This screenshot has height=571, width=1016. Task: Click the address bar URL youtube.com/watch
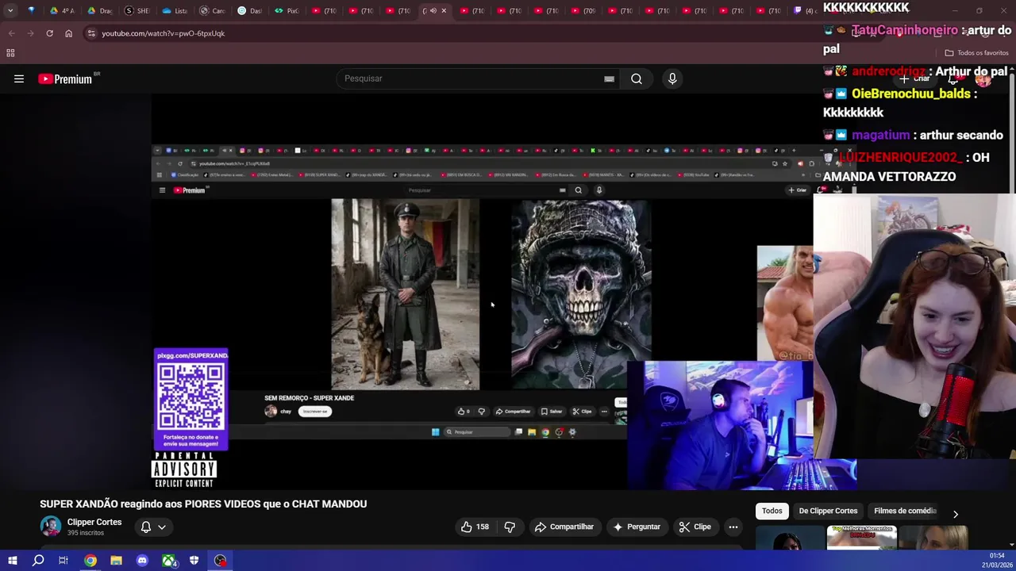click(164, 33)
